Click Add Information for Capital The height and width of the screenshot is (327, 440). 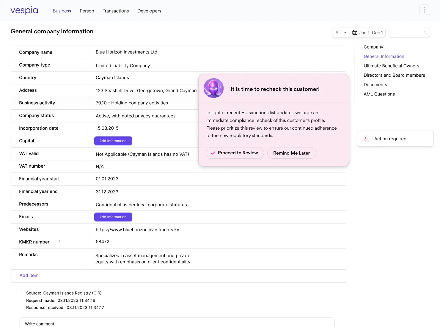[x=113, y=141]
